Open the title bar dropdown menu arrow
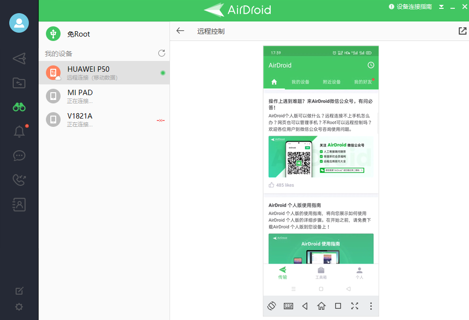 point(441,7)
